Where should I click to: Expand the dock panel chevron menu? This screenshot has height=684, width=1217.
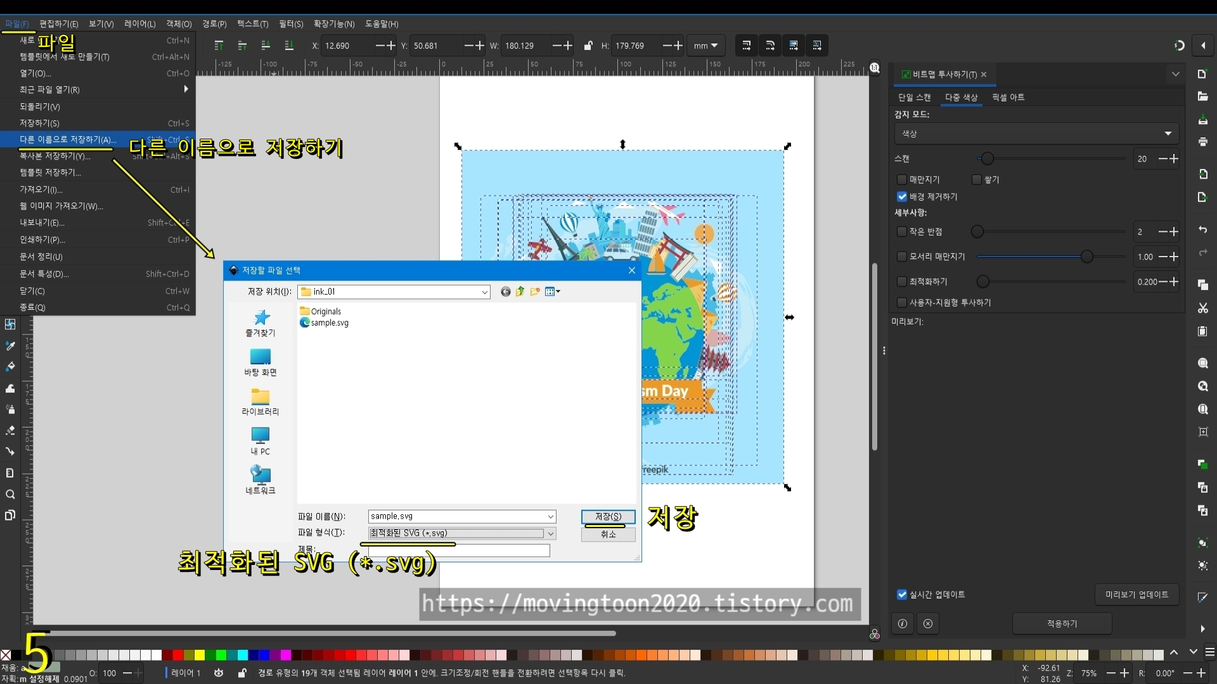click(1176, 74)
